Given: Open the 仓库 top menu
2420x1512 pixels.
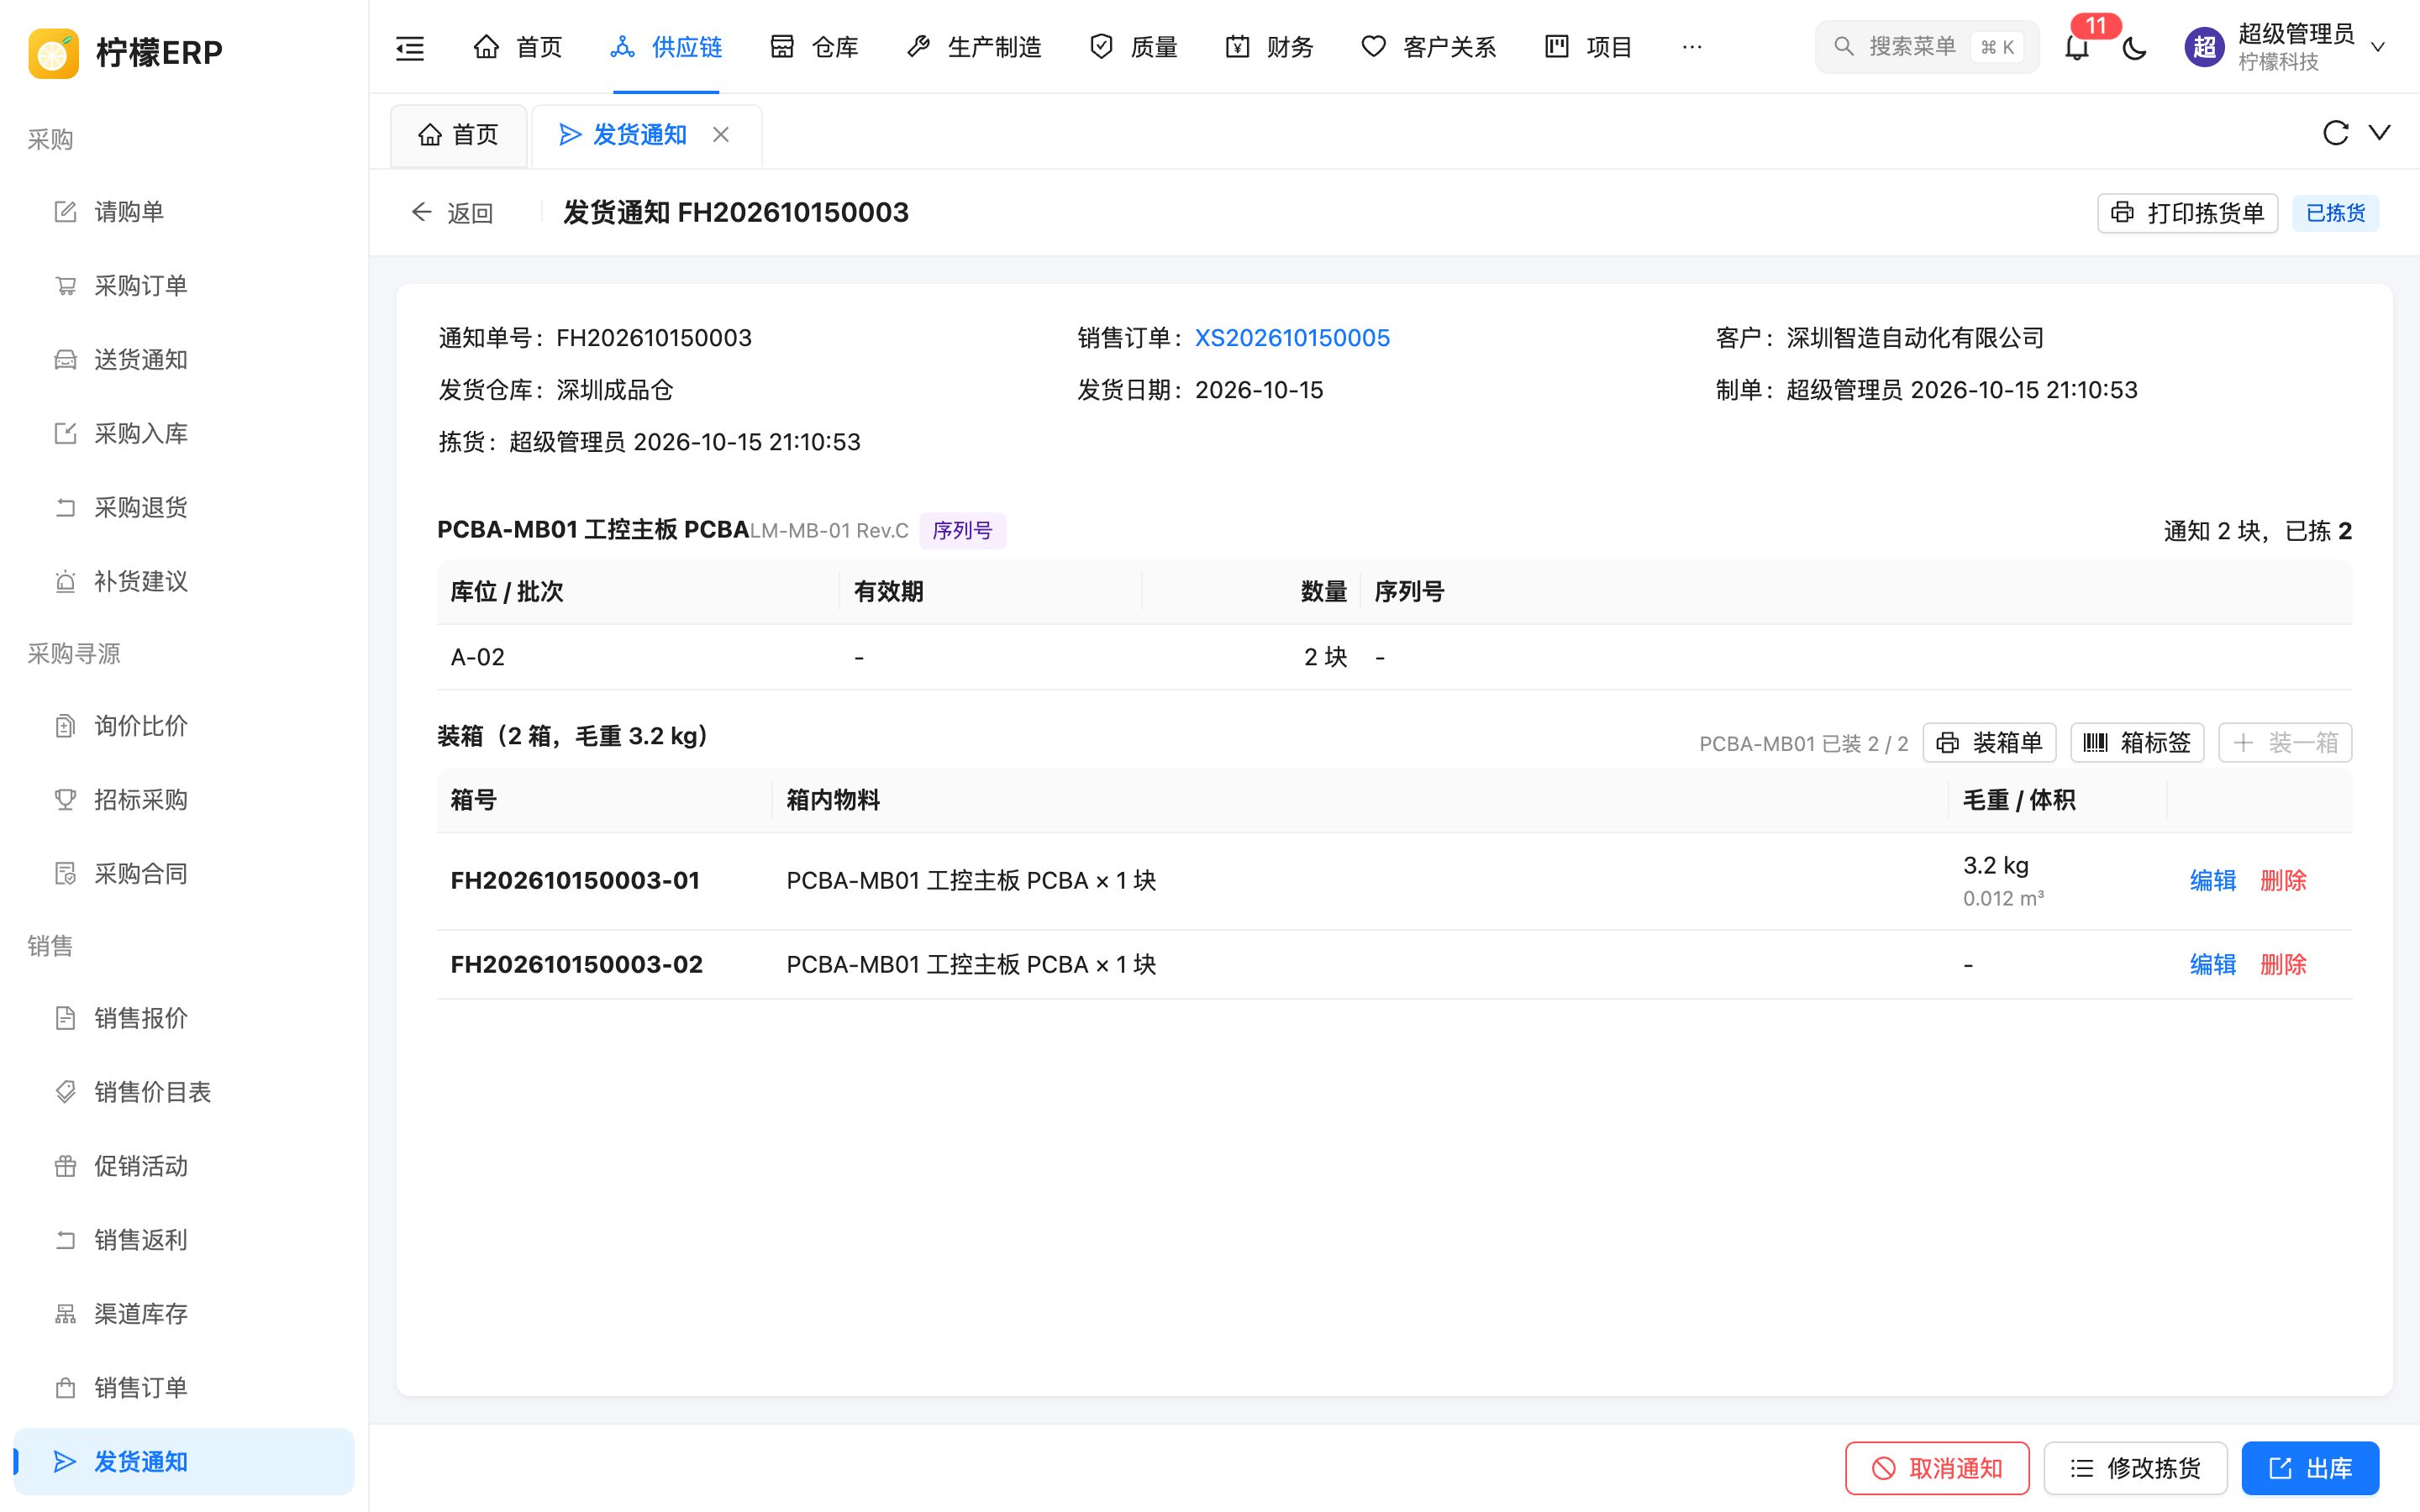Looking at the screenshot, I should pos(814,47).
